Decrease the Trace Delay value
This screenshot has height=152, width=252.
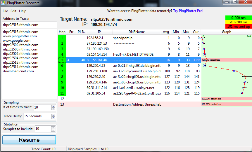click(x=53, y=118)
